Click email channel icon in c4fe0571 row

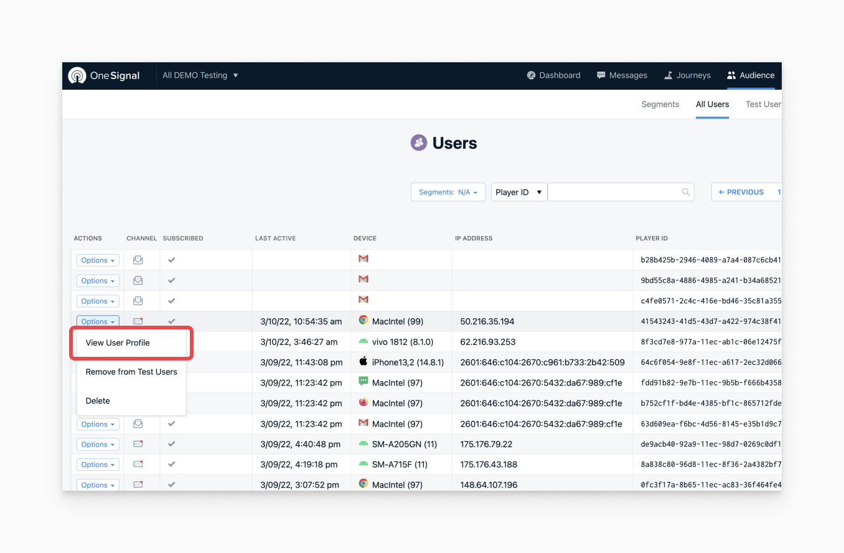coord(138,301)
